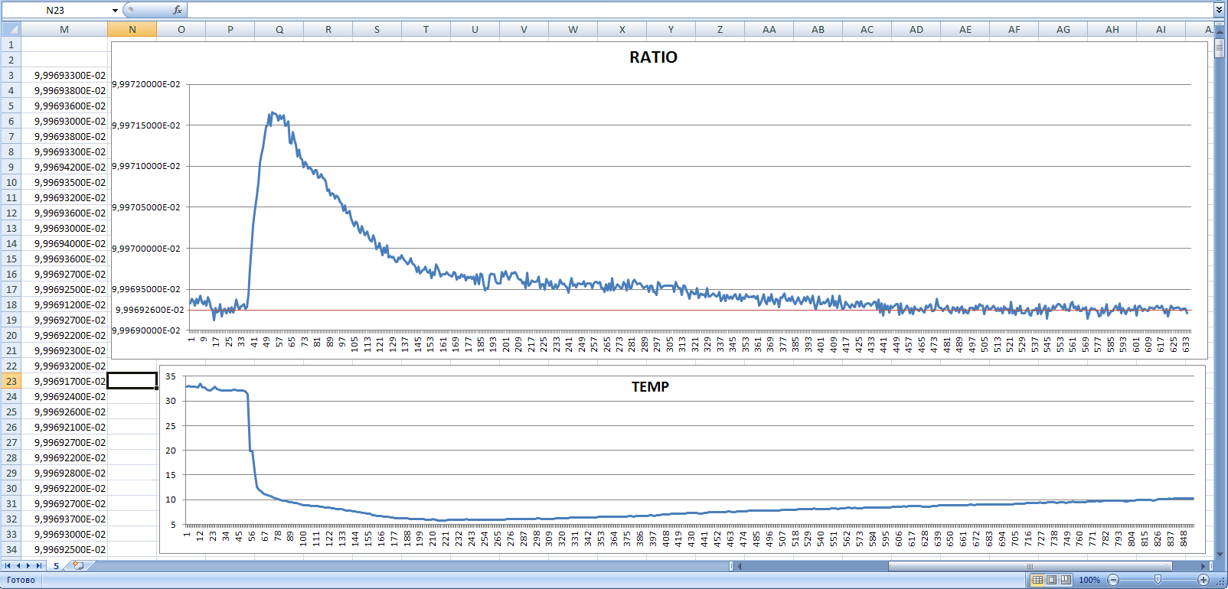Click the RATIO chart horizontal axis labels

[x=689, y=343]
